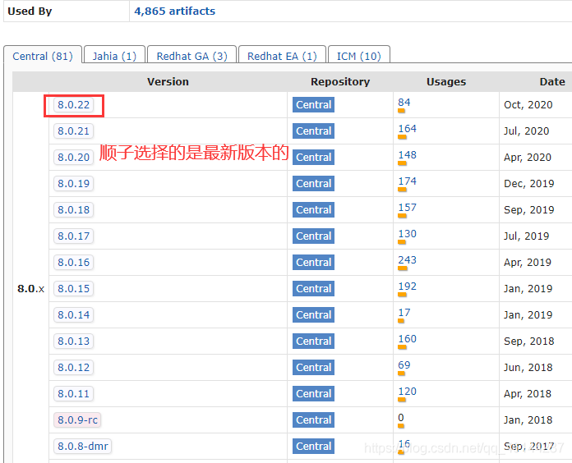Click the Repository column header
Viewport: 572px width, 463px height.
(340, 81)
